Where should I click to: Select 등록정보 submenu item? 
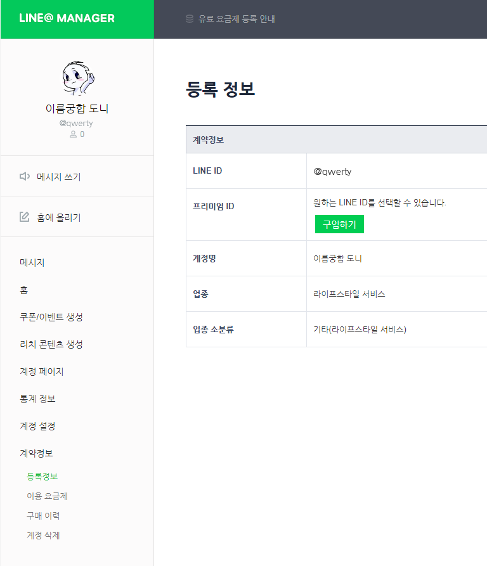click(x=42, y=477)
